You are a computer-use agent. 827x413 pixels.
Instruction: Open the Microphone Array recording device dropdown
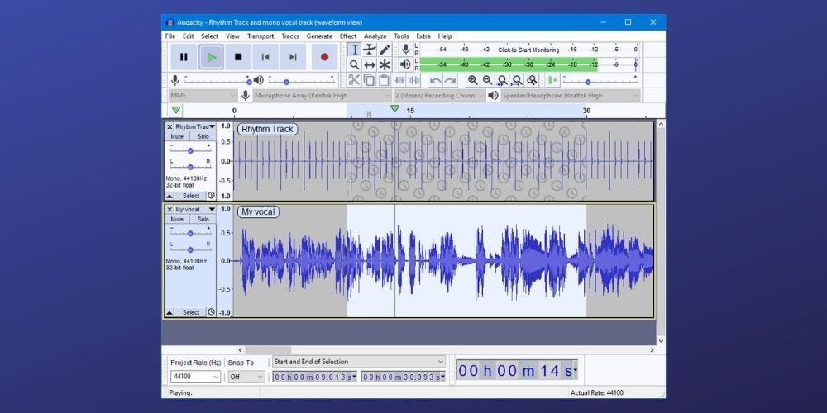coord(323,95)
